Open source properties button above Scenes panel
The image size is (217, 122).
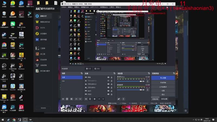click(x=89, y=69)
